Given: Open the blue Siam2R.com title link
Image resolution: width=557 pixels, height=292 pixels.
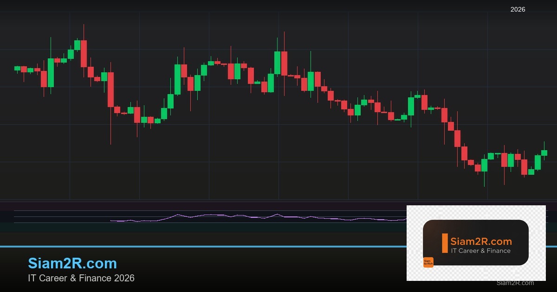Looking at the screenshot, I should [72, 263].
